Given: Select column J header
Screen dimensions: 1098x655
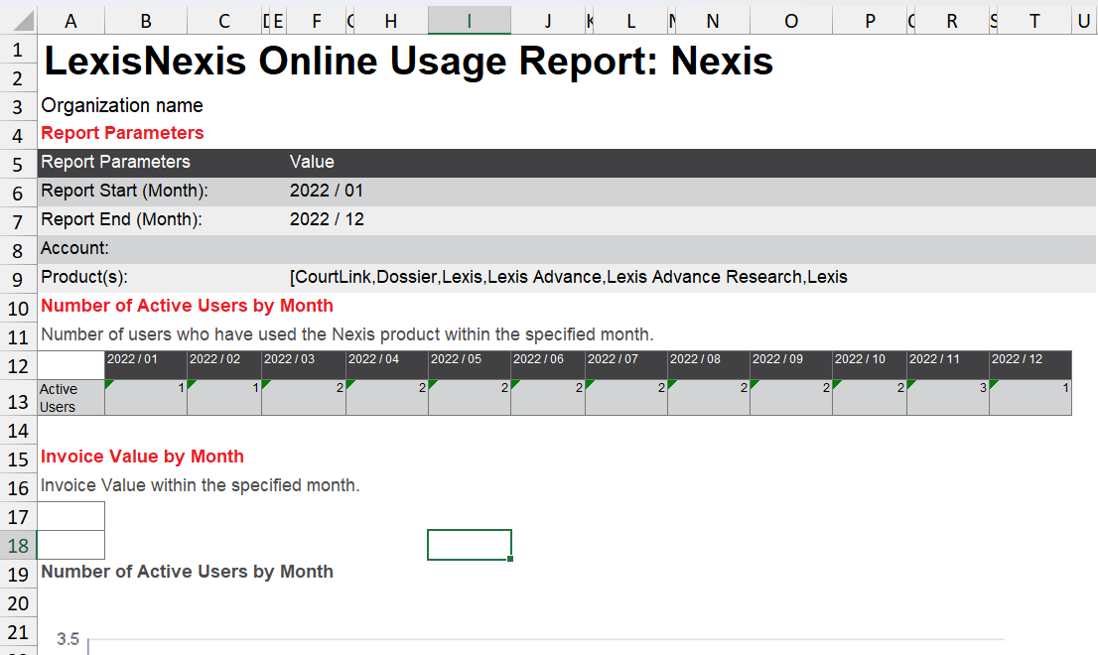Looking at the screenshot, I should tap(548, 21).
